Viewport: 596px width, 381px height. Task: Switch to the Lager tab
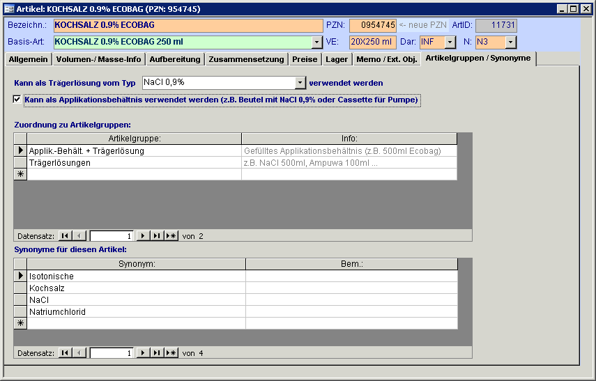click(337, 59)
